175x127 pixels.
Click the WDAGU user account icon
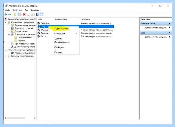click(39, 30)
